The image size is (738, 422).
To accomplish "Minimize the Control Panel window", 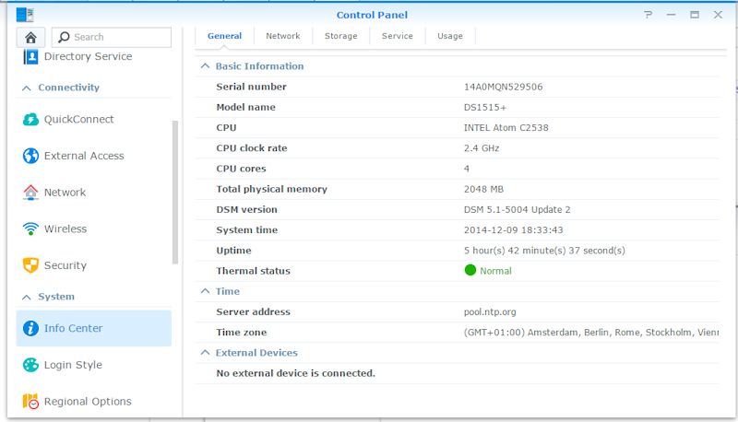I will 672,15.
